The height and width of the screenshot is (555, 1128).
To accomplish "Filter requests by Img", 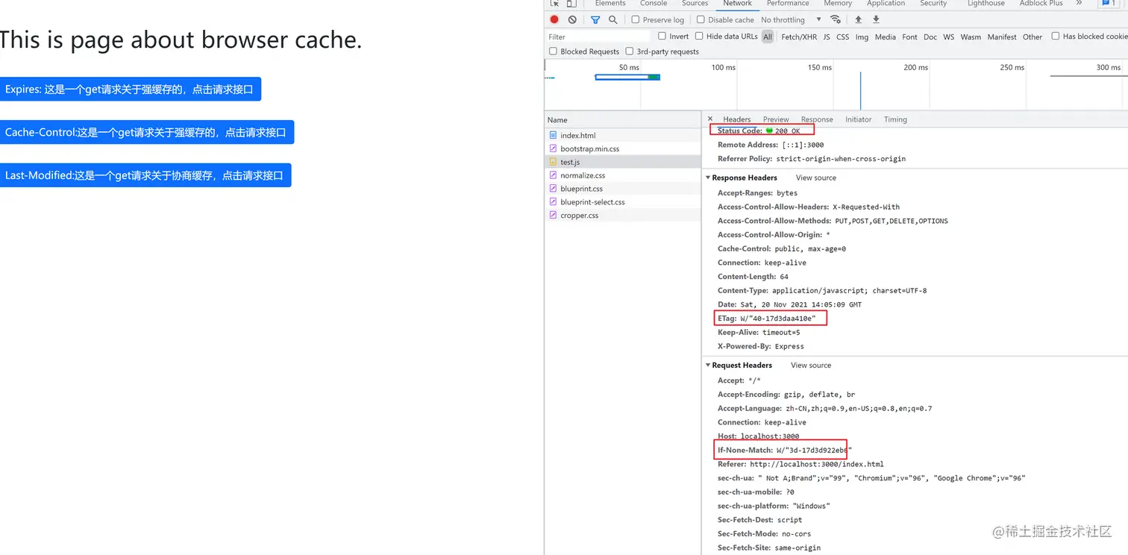I will (x=862, y=37).
